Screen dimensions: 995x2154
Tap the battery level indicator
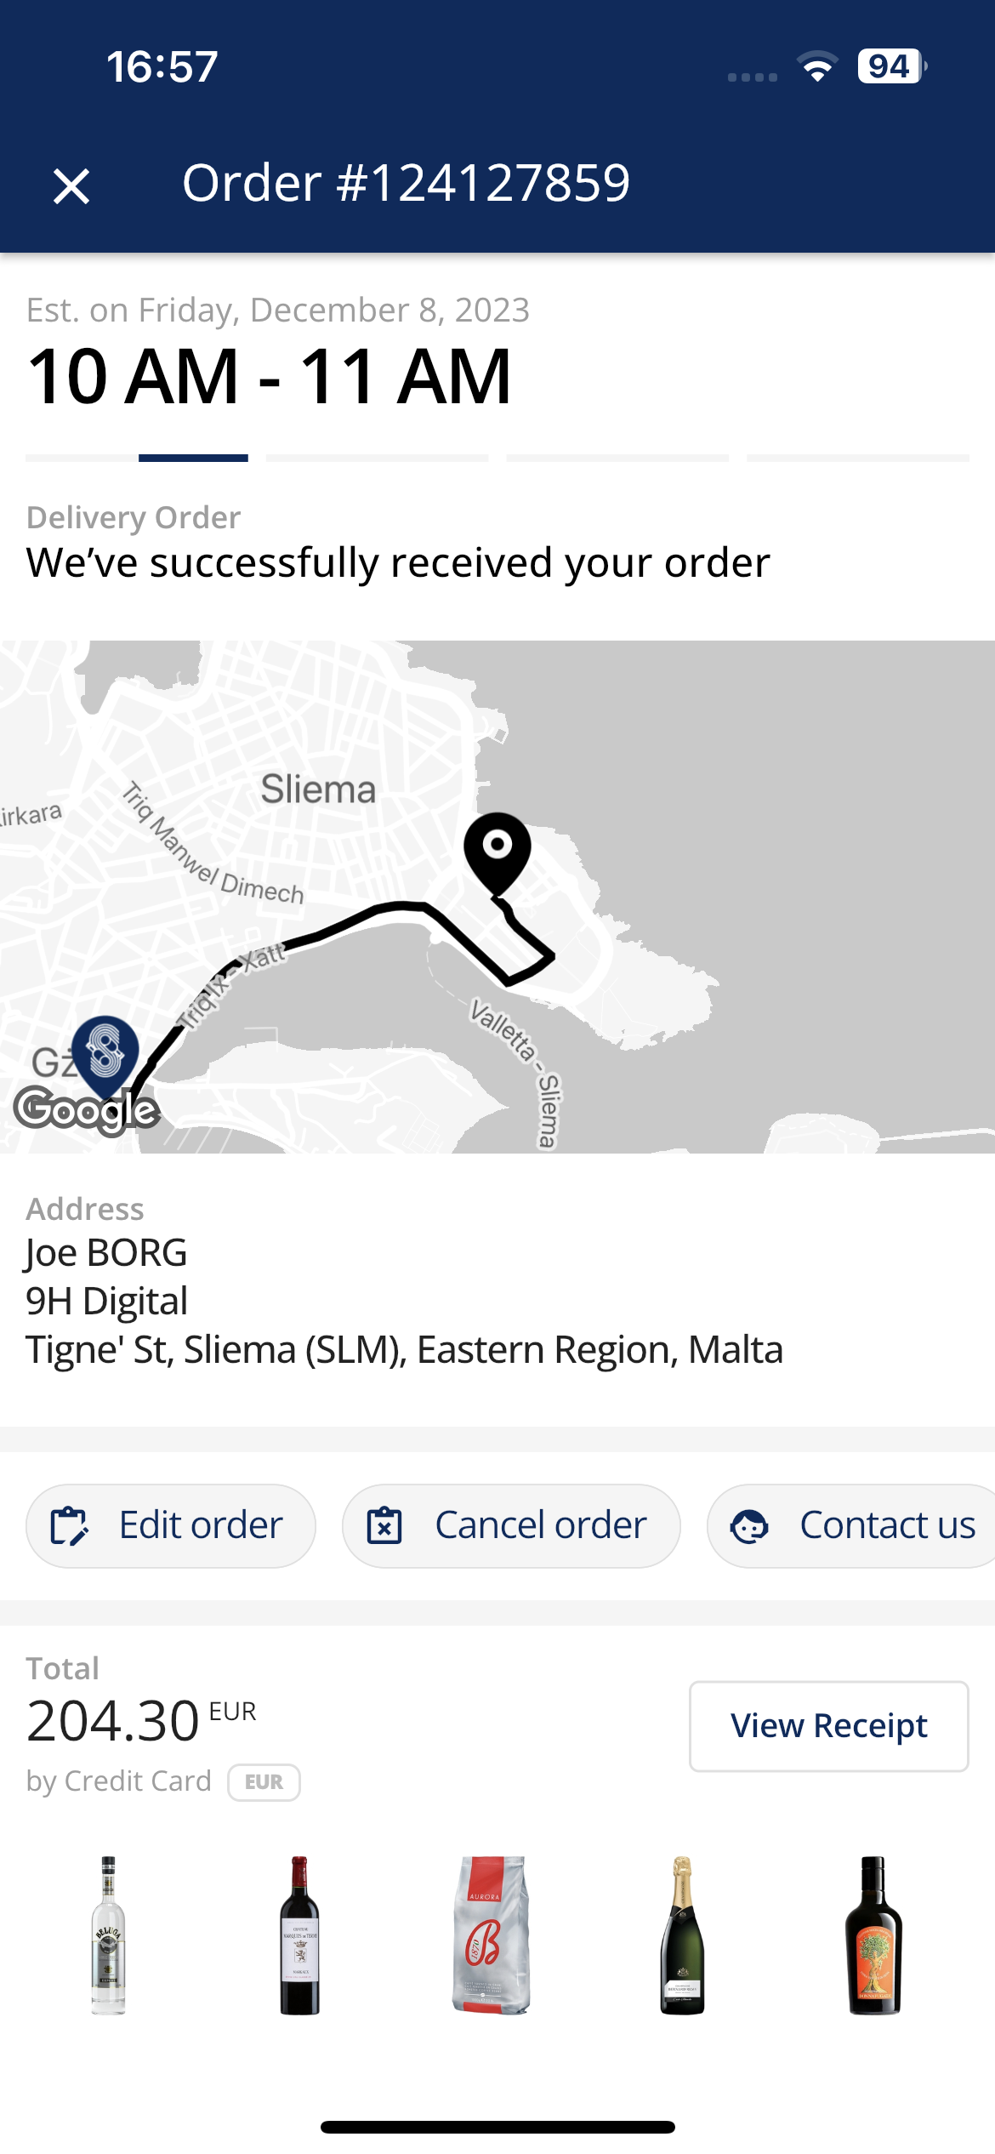click(890, 66)
